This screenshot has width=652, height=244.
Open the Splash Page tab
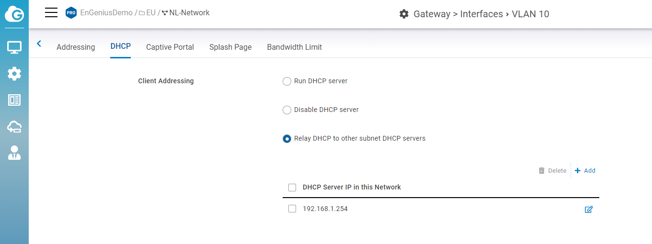230,47
